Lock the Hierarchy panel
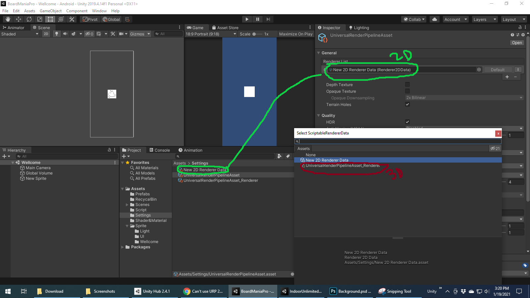530x298 pixels. tap(109, 150)
